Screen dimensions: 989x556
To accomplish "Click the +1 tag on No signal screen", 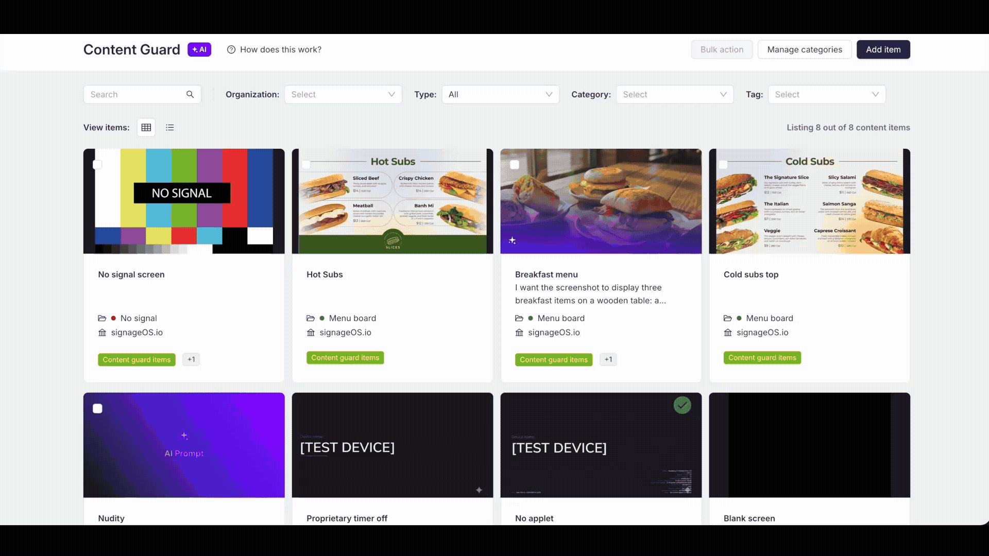I will coord(191,359).
